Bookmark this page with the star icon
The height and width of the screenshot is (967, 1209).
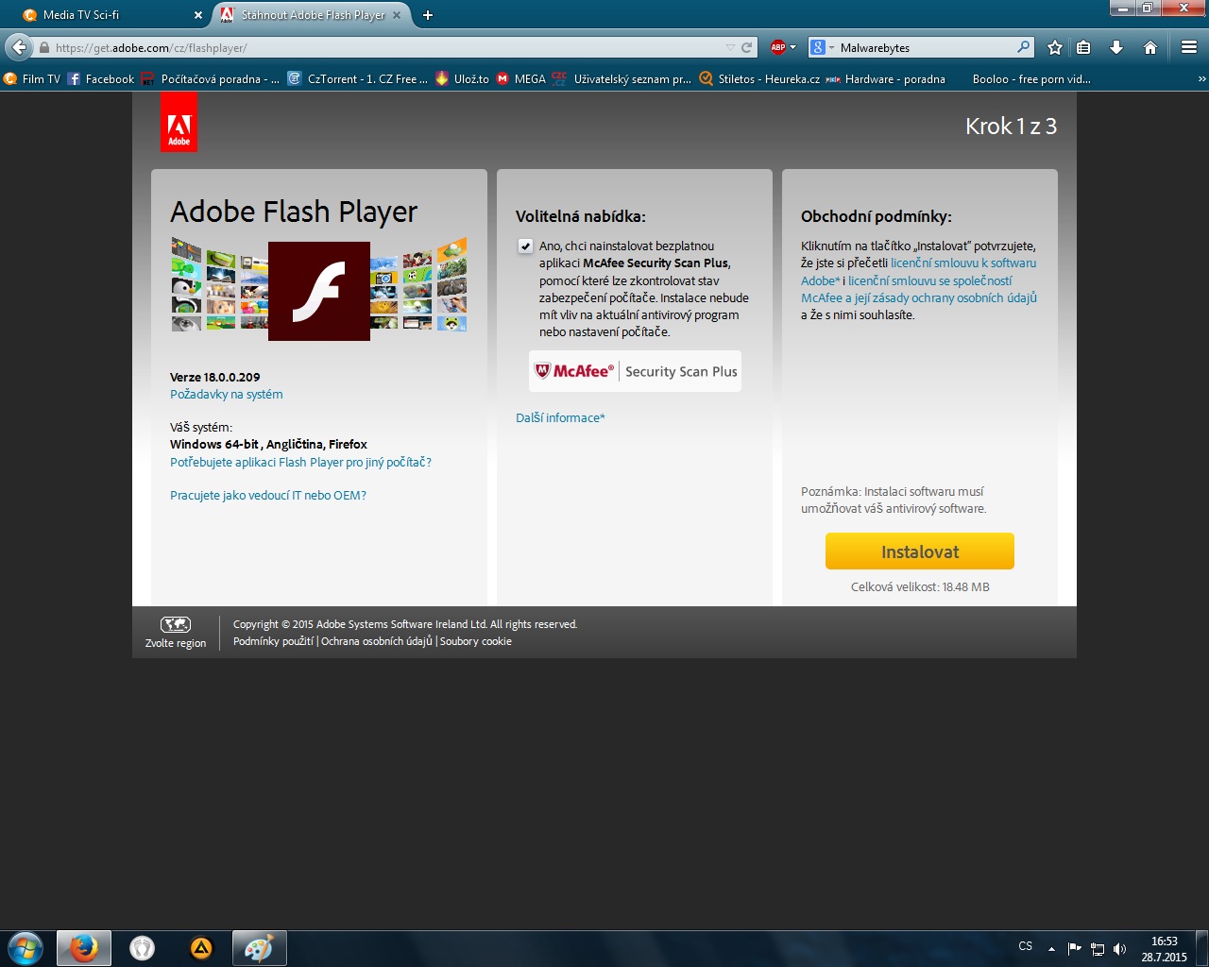pyautogui.click(x=1055, y=47)
